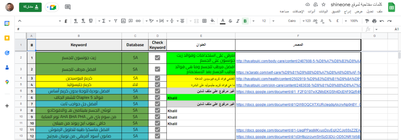Format as currency with £ icon

338,21
